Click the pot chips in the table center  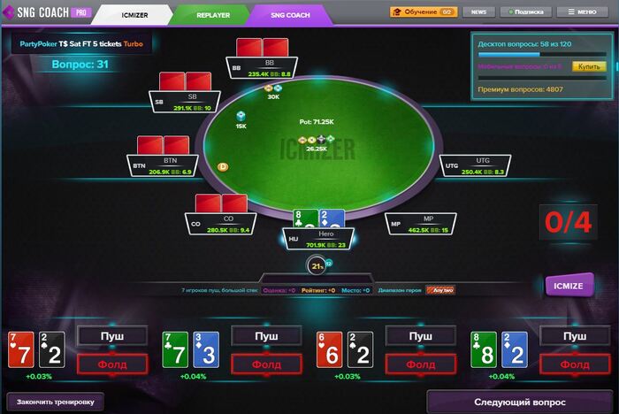[x=317, y=140]
